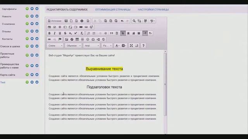Insert a numbered list
This screenshot has width=248, height=139.
89,33
